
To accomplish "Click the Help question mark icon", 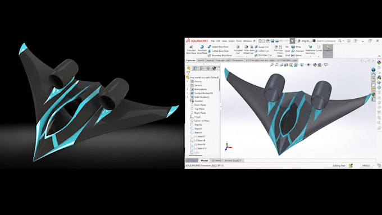I will tap(356, 41).
